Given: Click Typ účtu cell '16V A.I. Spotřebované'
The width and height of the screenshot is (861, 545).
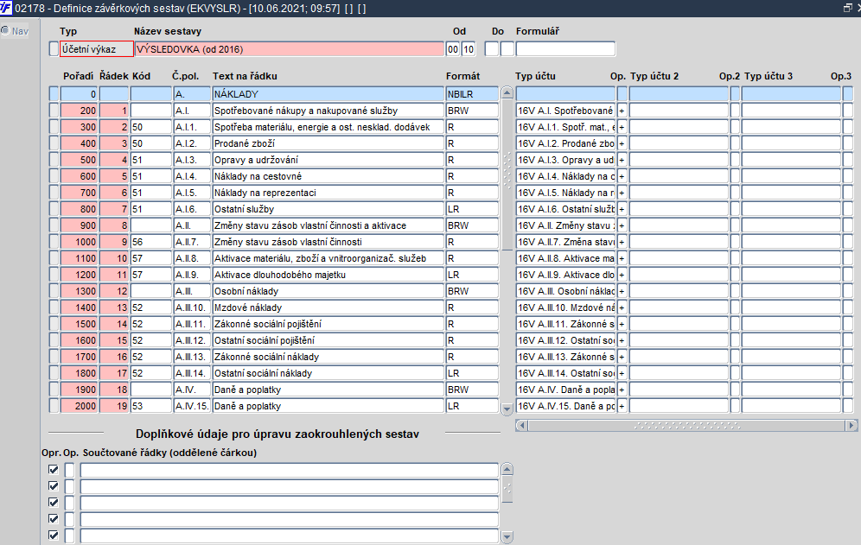Looking at the screenshot, I should [565, 111].
